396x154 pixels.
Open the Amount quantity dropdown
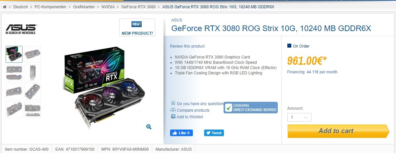[x=299, y=117]
